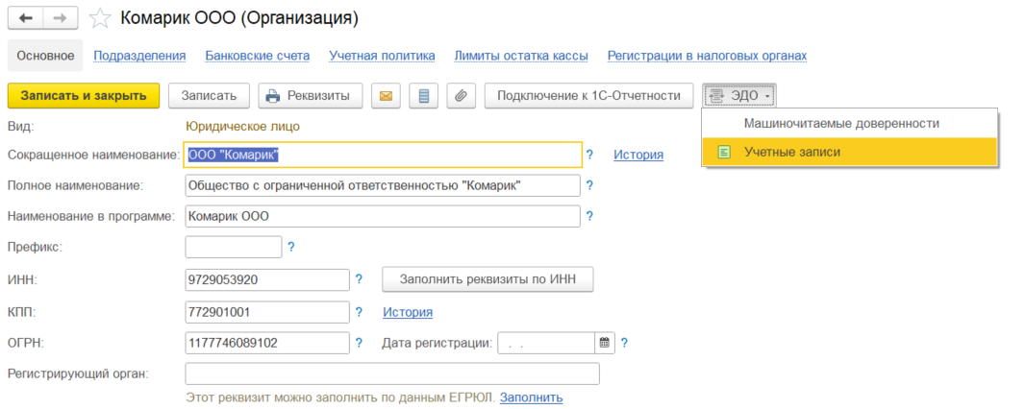
Task: Click the Записать и закрыть button
Action: click(x=84, y=96)
